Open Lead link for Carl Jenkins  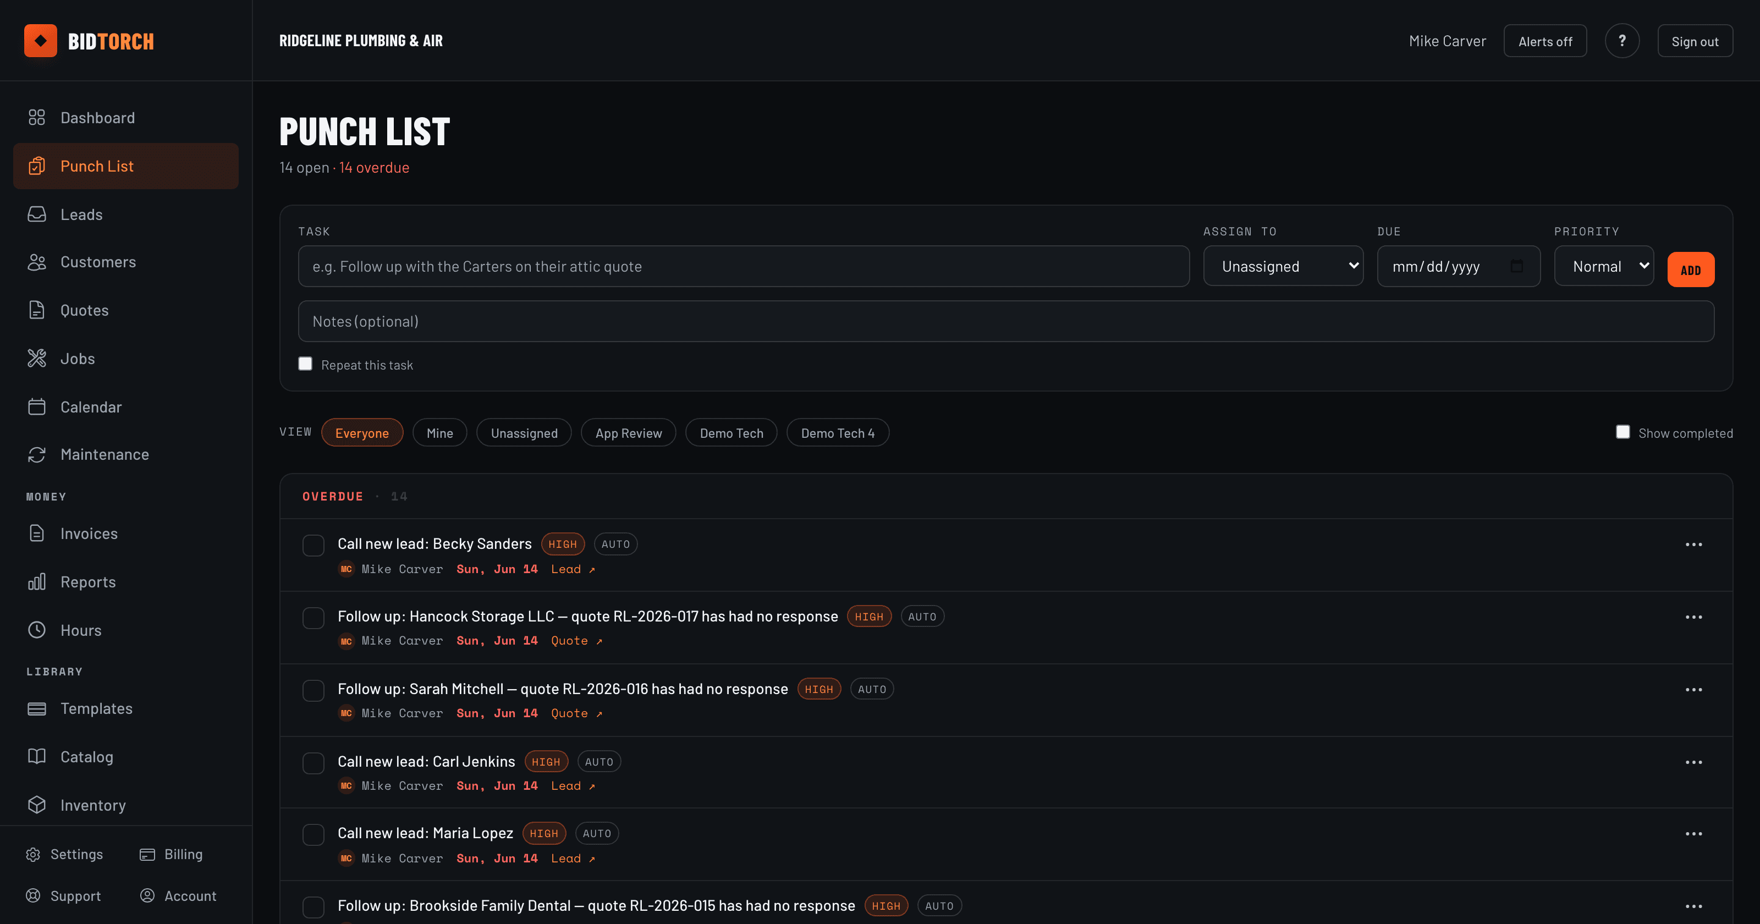click(x=573, y=786)
